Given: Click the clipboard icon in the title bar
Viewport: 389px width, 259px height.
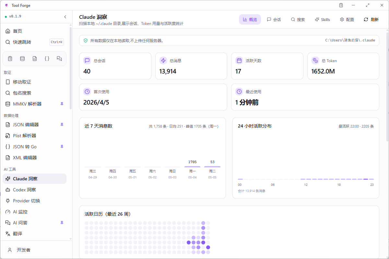Looking at the screenshot, I should click(x=341, y=5).
